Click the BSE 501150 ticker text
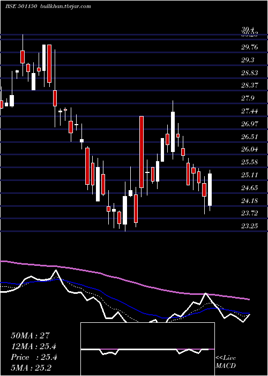Screen dimensions: 268x376 tap(21, 6)
